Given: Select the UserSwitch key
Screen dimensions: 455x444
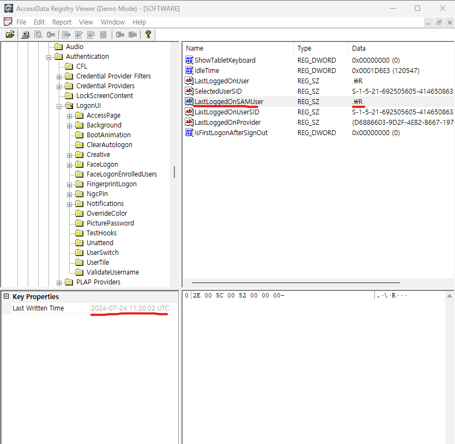Looking at the screenshot, I should click(102, 252).
